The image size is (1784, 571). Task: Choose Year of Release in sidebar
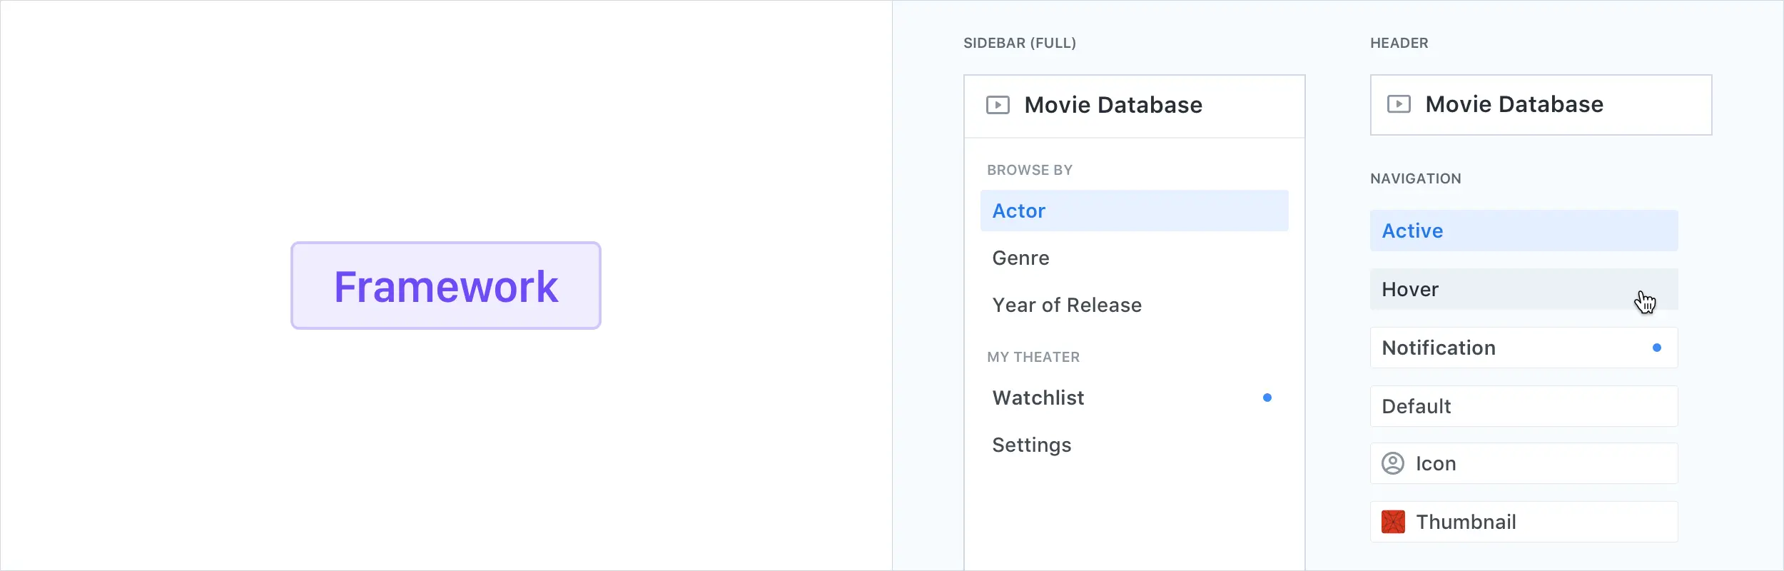(x=1067, y=305)
